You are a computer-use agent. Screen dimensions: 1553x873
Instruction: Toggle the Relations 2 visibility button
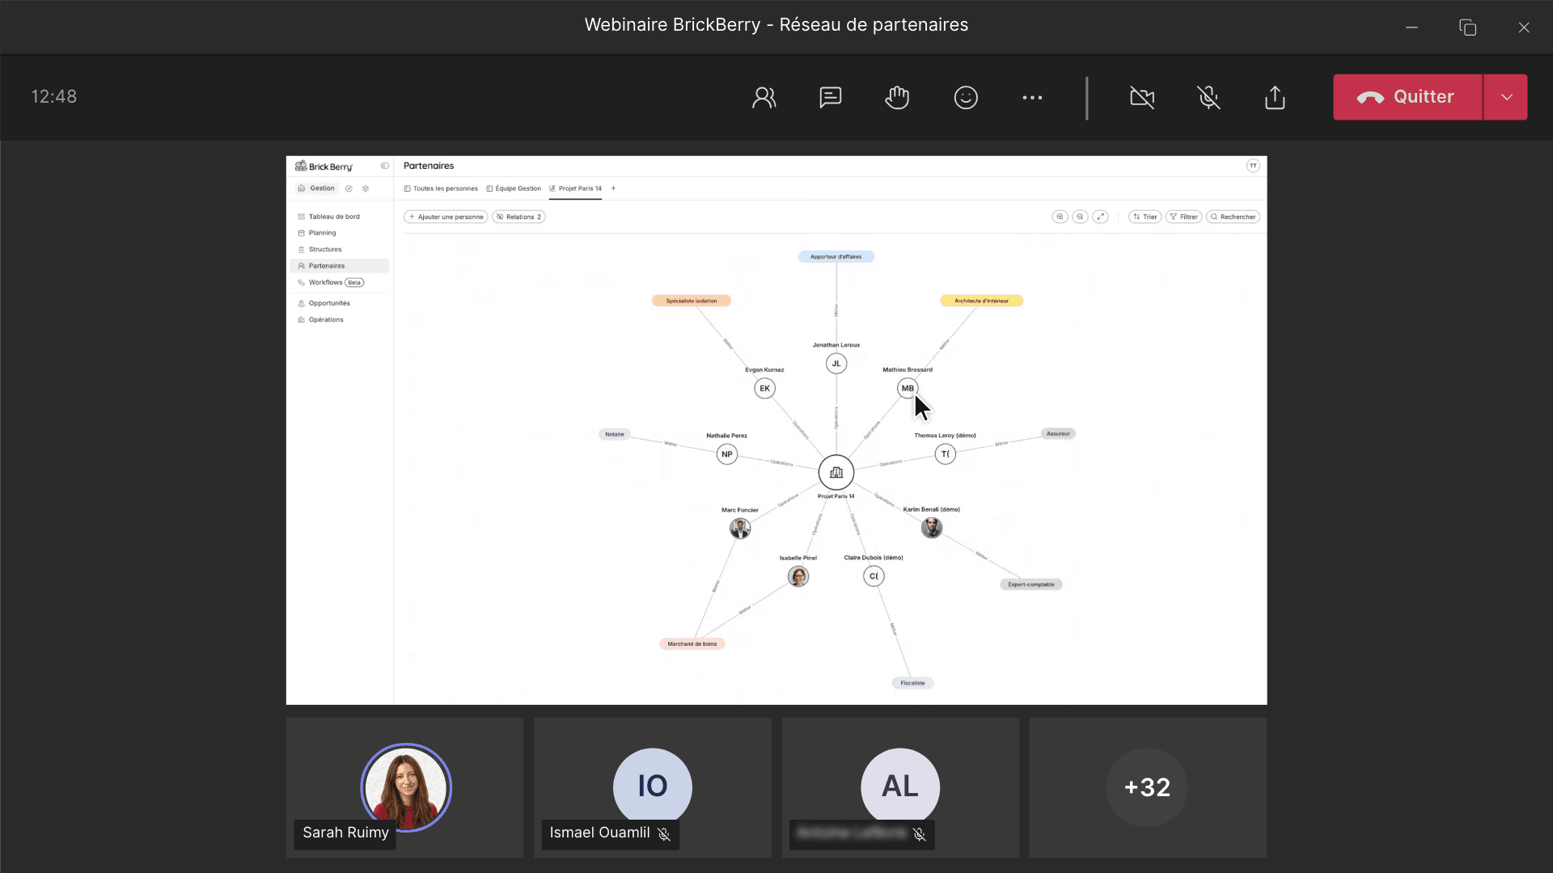(518, 217)
